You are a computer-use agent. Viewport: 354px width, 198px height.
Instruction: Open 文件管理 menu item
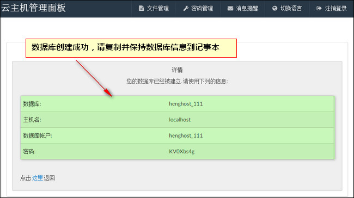[154, 8]
